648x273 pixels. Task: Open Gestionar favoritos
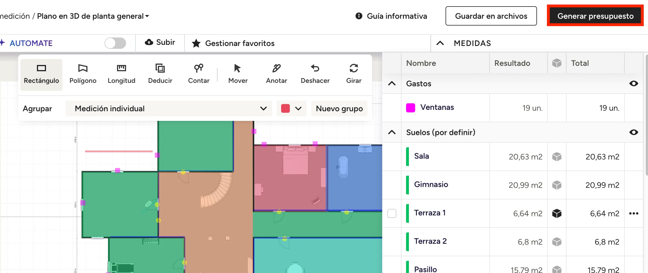(233, 43)
